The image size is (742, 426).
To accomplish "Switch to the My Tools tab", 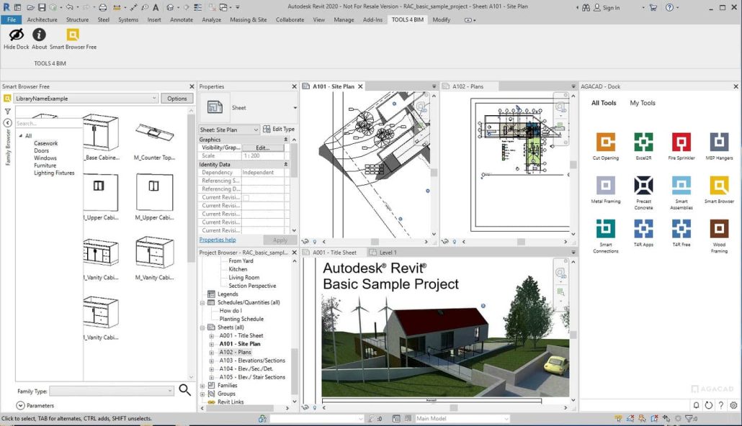I will tap(643, 103).
